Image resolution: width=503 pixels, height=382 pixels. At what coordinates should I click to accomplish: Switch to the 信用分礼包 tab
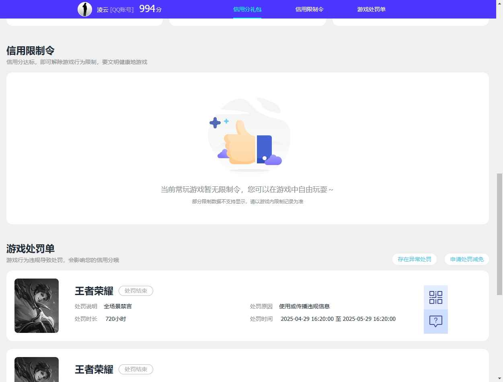(247, 9)
